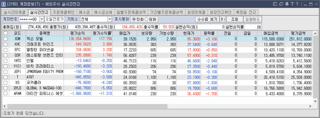Screen dimensions: 320x118
Task: Select the 엘링턴 파이낸셜 row
Action: (157, 50)
